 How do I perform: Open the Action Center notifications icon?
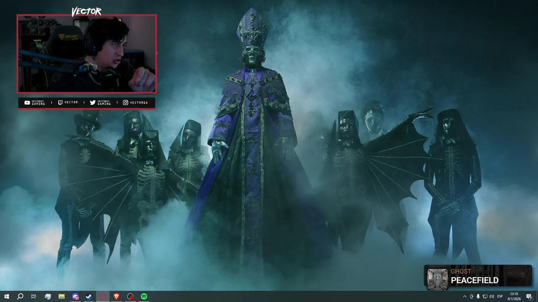[529, 297]
